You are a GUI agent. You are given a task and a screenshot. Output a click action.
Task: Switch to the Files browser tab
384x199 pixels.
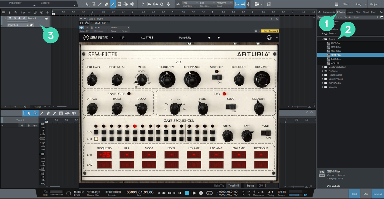[x=358, y=12]
